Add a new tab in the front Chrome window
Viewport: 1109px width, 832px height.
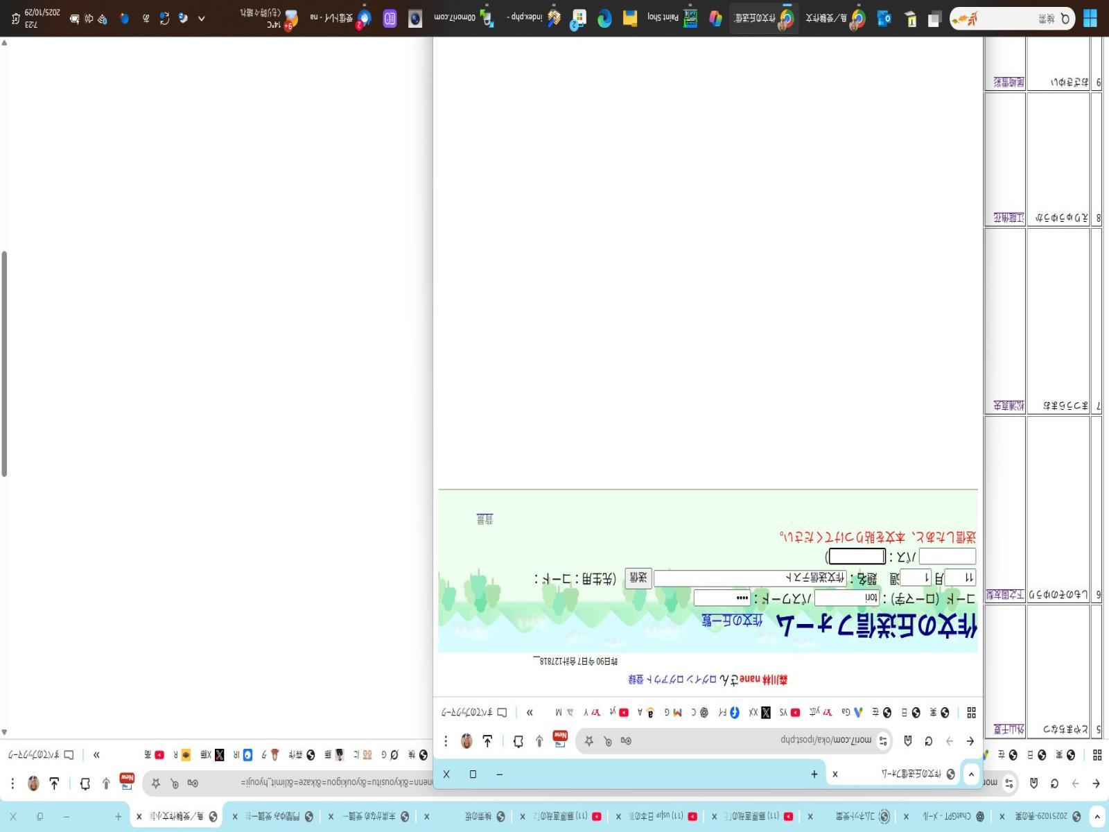click(814, 774)
